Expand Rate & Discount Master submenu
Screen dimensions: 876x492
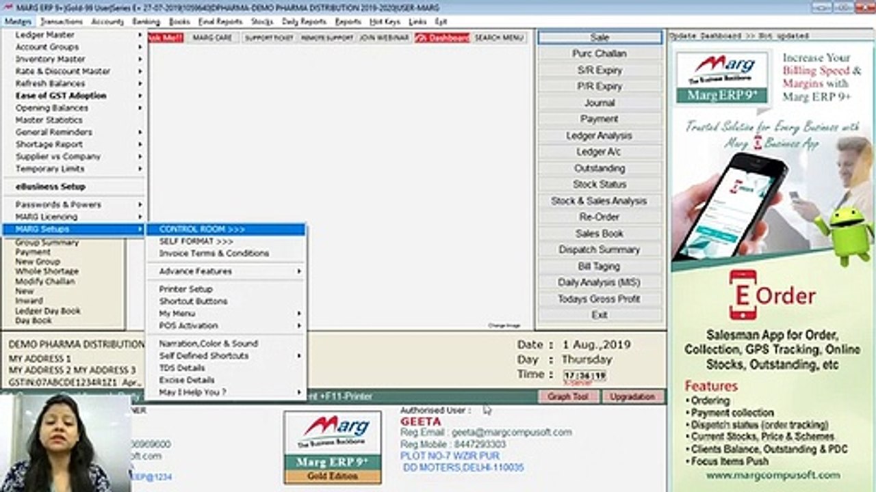(75, 71)
